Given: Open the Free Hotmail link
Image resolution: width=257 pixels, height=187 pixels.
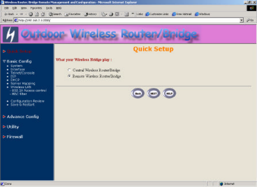Looking at the screenshot, I should (182, 14).
